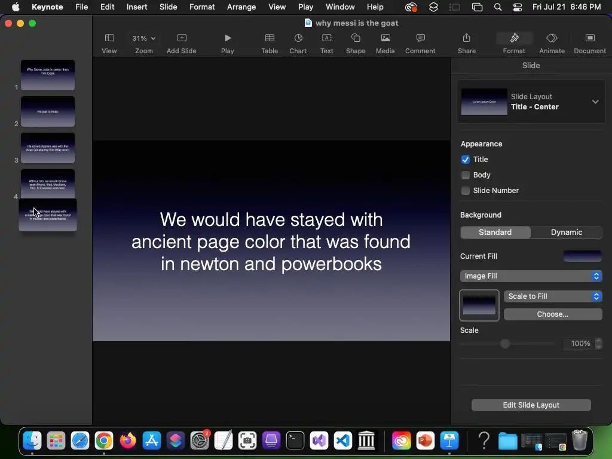Insert a Chart from the toolbar
Screen dimensions: 612x459
(x=298, y=43)
